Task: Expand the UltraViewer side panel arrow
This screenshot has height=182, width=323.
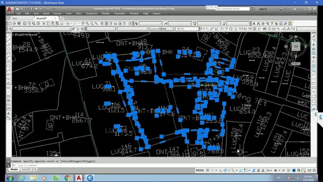Action: point(320,117)
